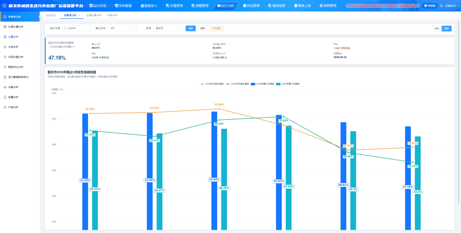Click the platform logo icon beside the title
This screenshot has width=461, height=233.
coord(4,6)
